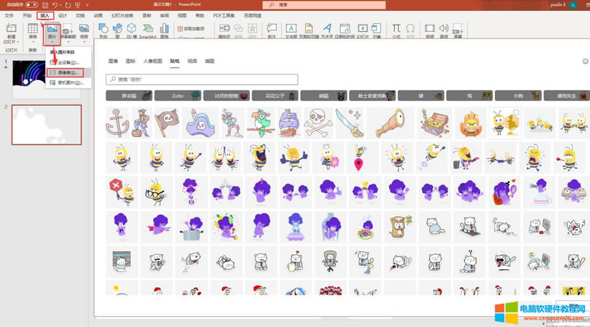590x327 pixels.
Task: Choose Stock Images (图像集) from menu
Action: tap(68, 72)
